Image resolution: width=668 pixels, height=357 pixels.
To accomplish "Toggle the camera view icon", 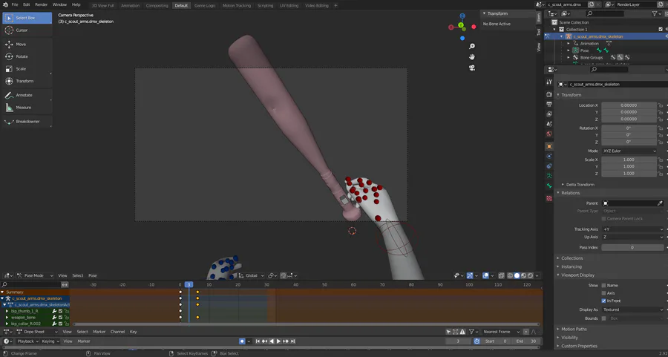I will click(x=472, y=68).
